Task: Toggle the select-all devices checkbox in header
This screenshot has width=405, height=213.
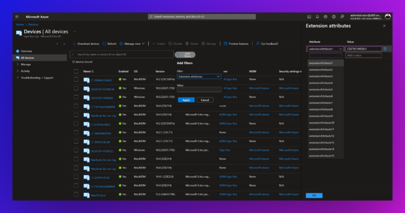Action: click(x=76, y=71)
